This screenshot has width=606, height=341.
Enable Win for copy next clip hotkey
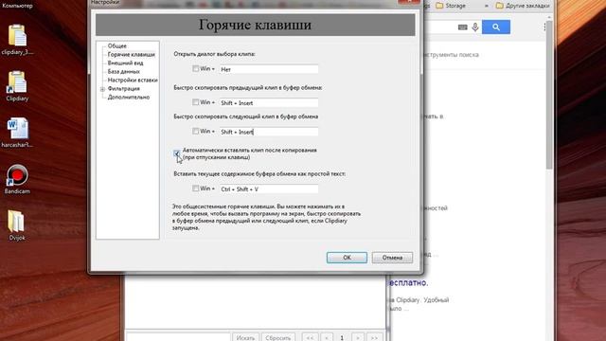pyautogui.click(x=196, y=131)
